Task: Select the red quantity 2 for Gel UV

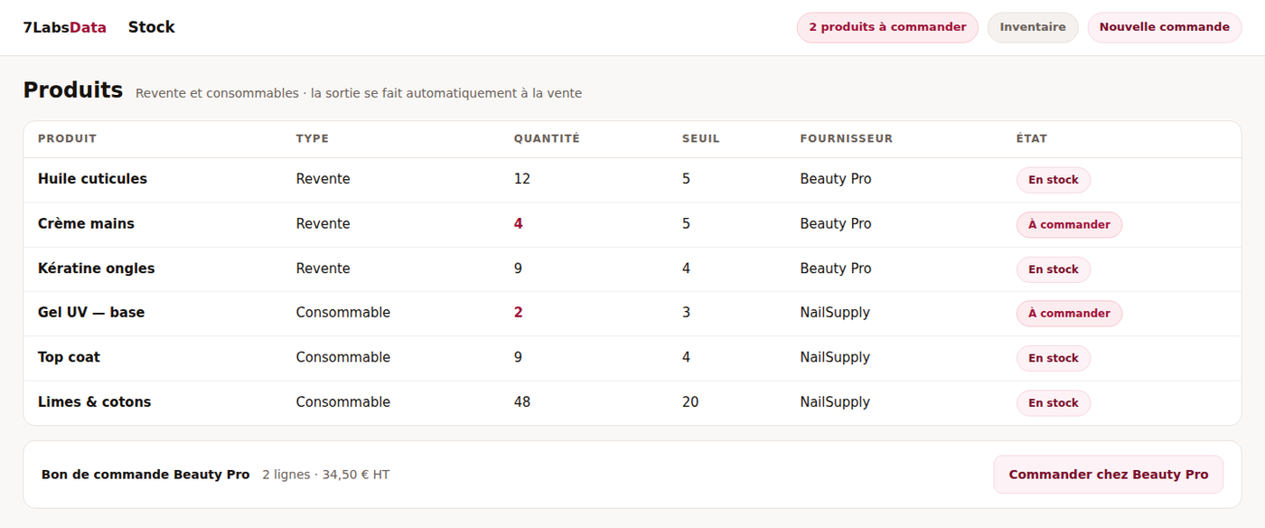Action: pyautogui.click(x=519, y=313)
